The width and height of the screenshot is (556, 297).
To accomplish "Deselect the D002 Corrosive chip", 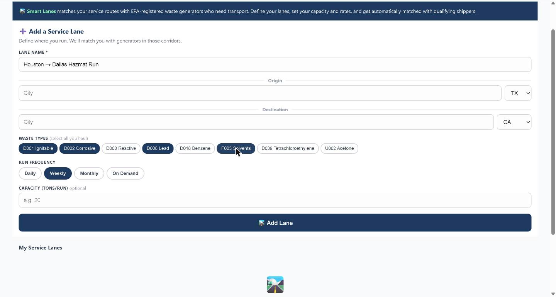I will click(80, 148).
